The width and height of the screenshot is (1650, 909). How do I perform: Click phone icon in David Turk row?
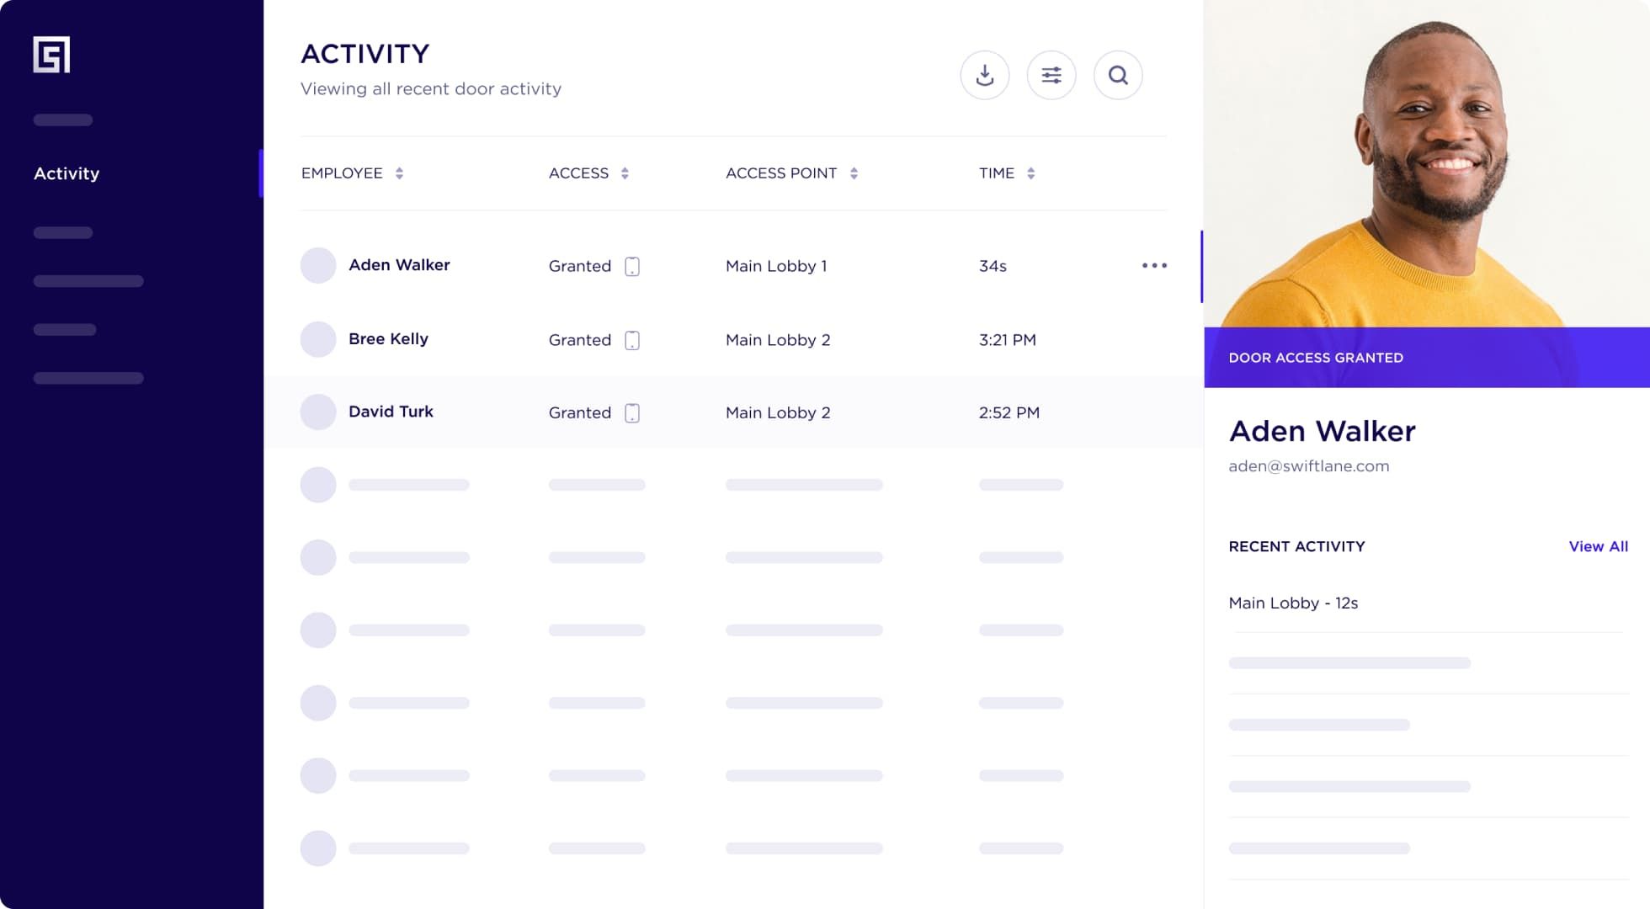632,413
